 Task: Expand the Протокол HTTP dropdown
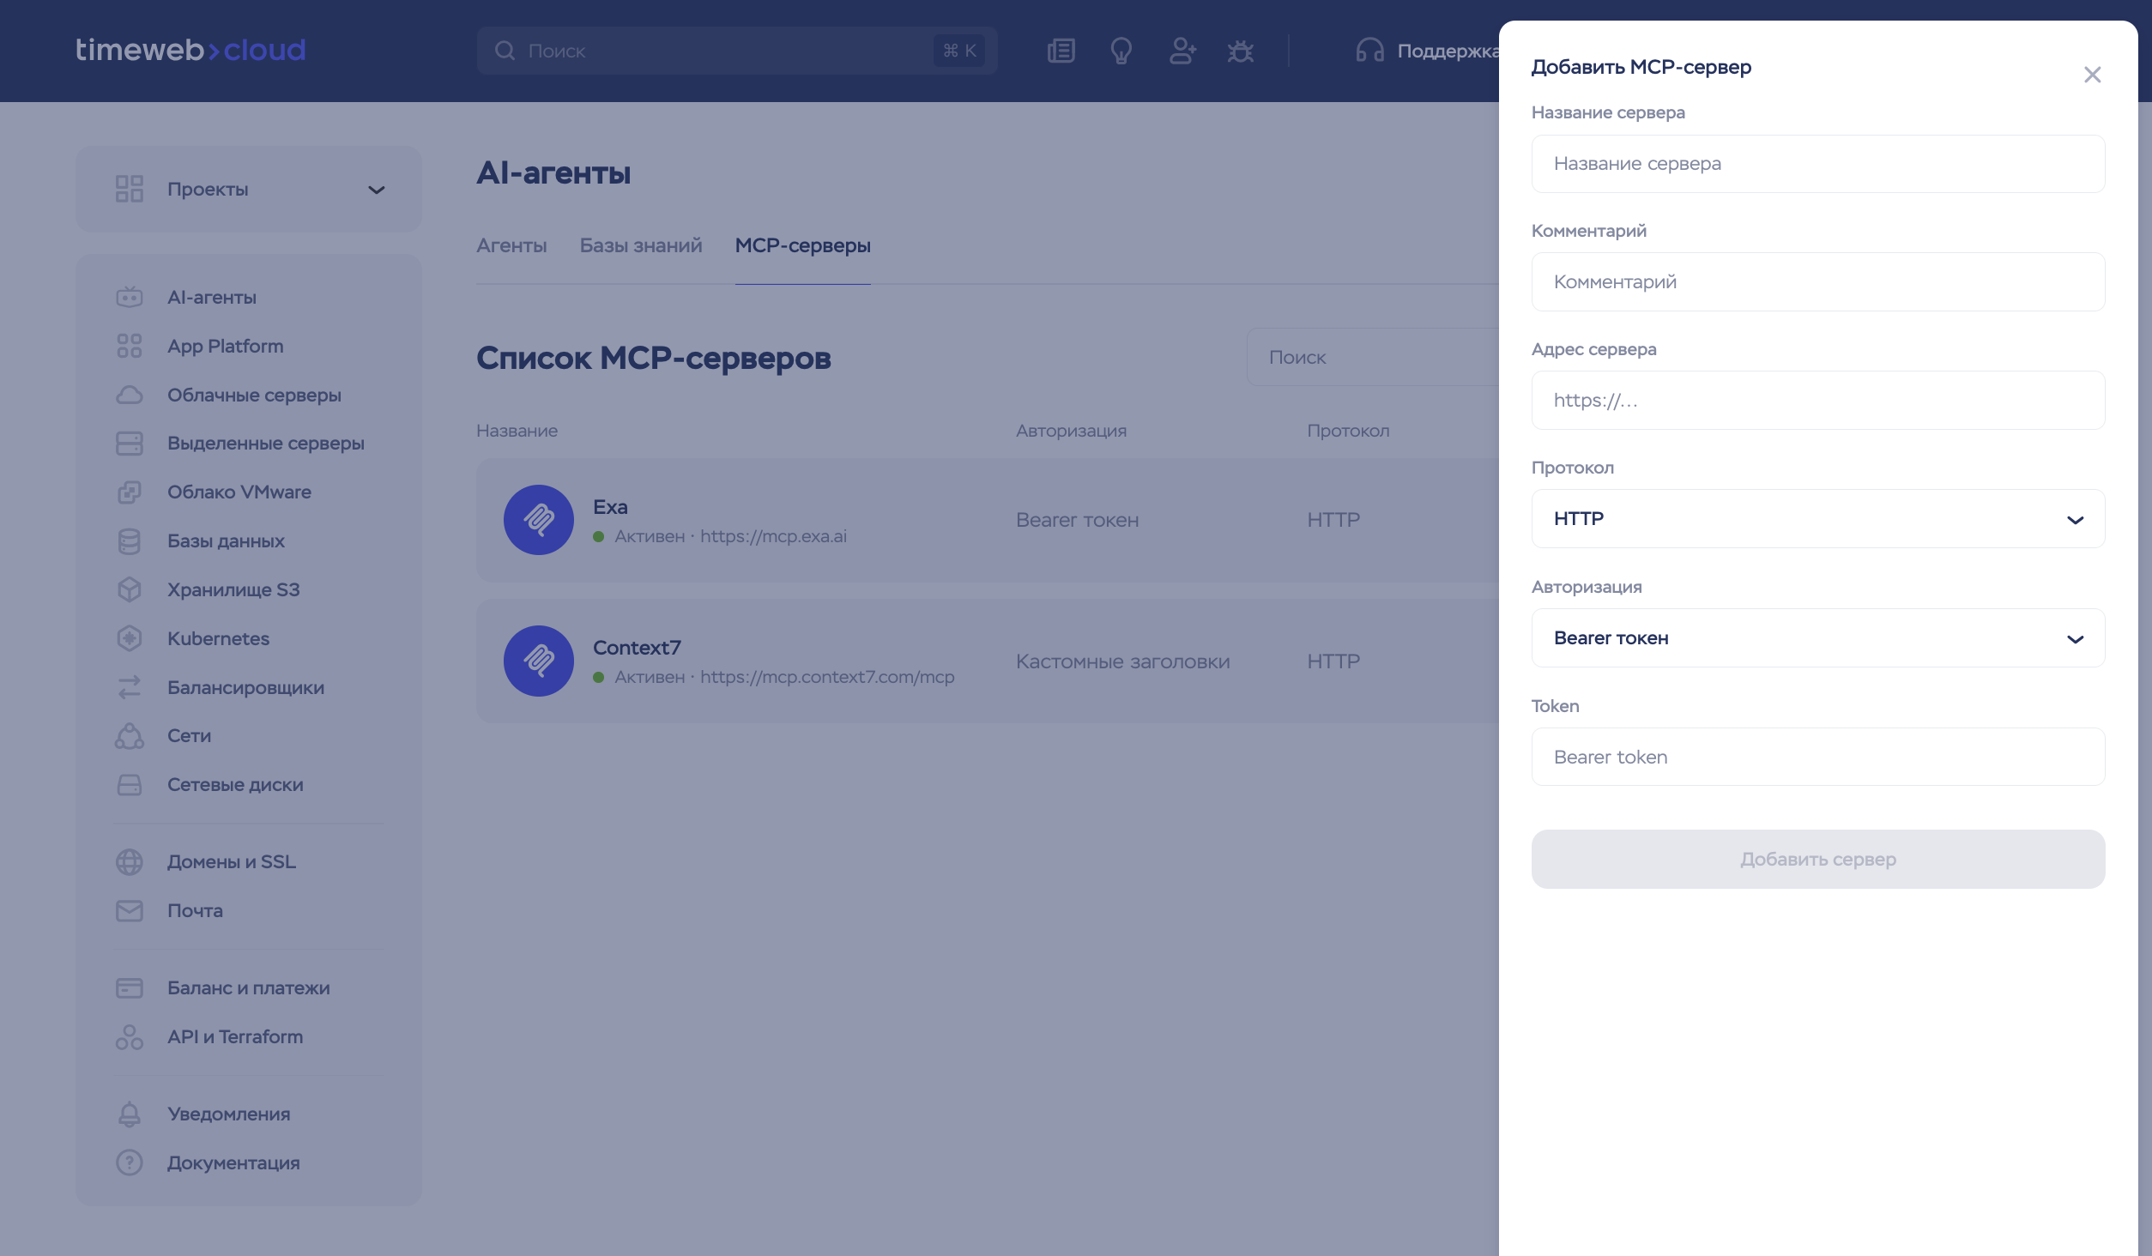(x=1817, y=519)
